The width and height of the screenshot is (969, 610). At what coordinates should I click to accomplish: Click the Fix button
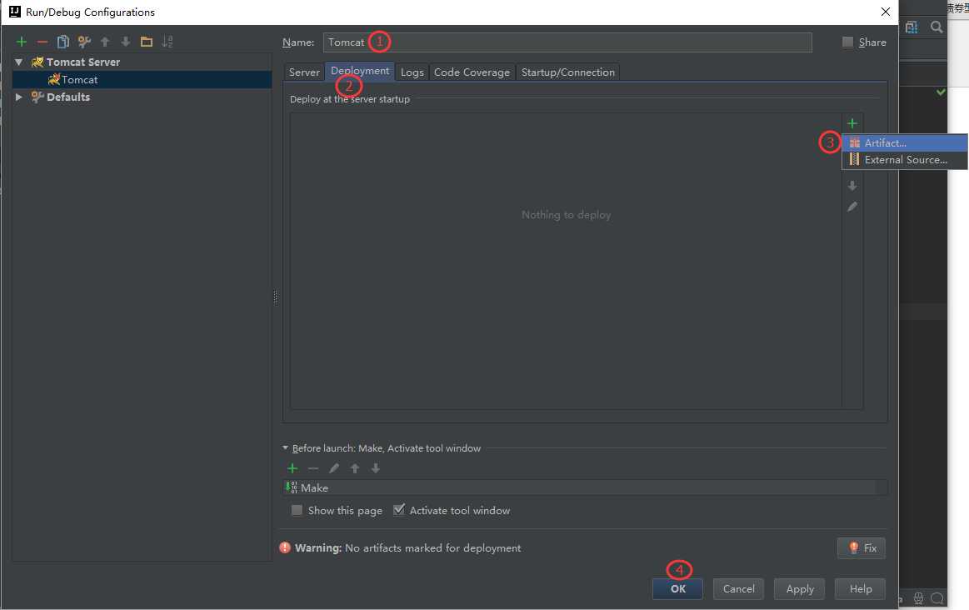862,547
